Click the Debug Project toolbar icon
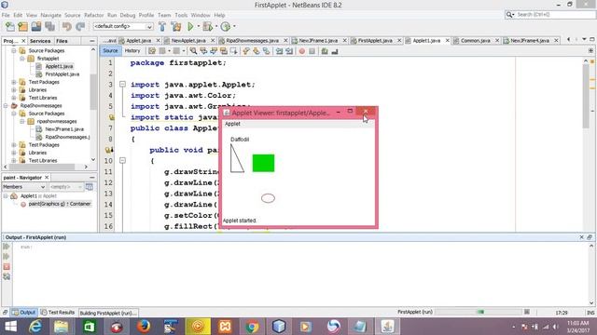Viewport: 597px width, 335px height. [x=207, y=27]
